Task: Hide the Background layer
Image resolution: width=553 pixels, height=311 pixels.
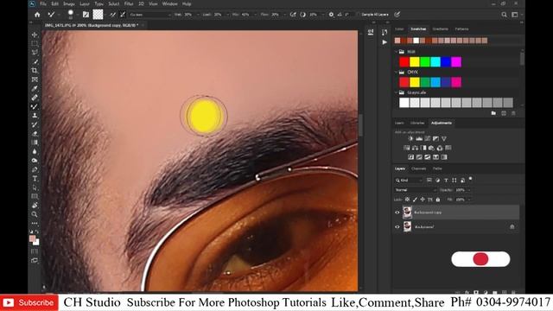Action: [397, 227]
